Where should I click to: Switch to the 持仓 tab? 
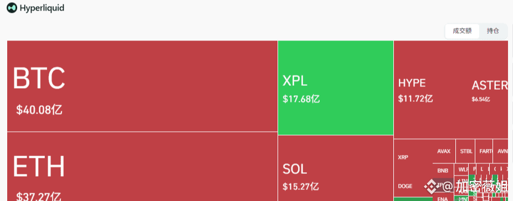493,32
